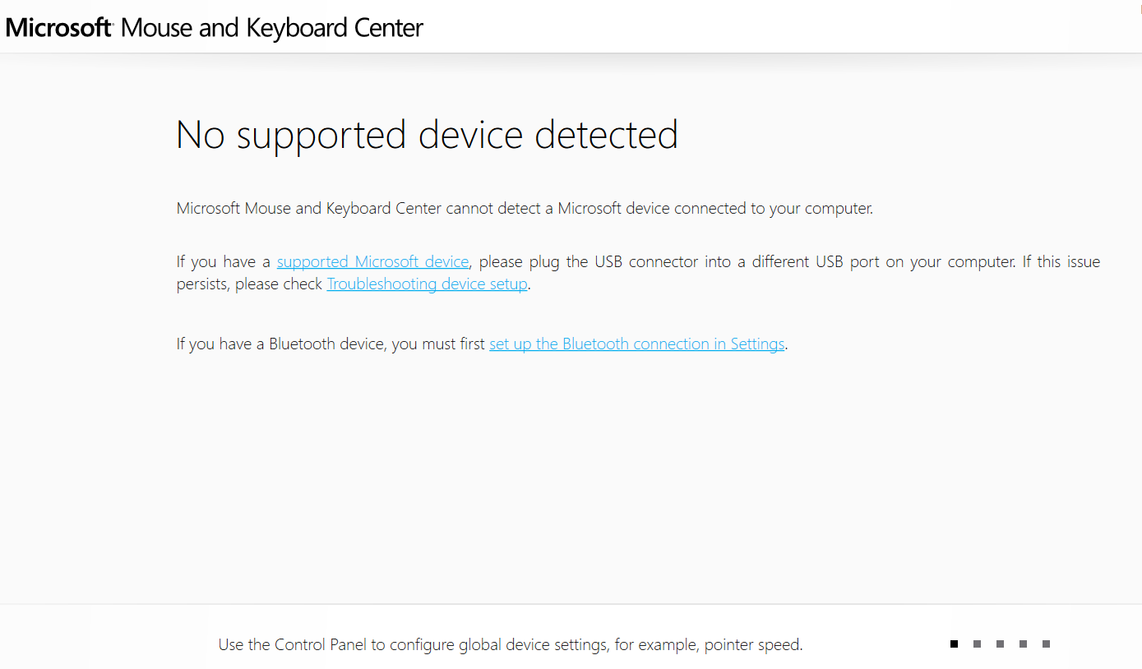
Task: Show the third tip via middle dot
Action: pyautogui.click(x=1000, y=644)
